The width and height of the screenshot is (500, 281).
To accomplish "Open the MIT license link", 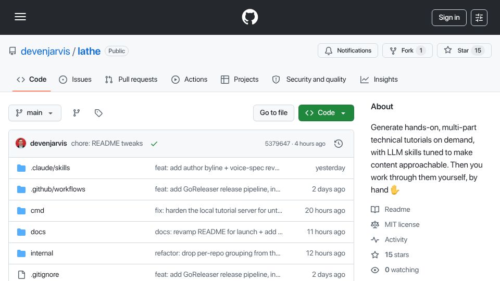I will click(x=402, y=225).
